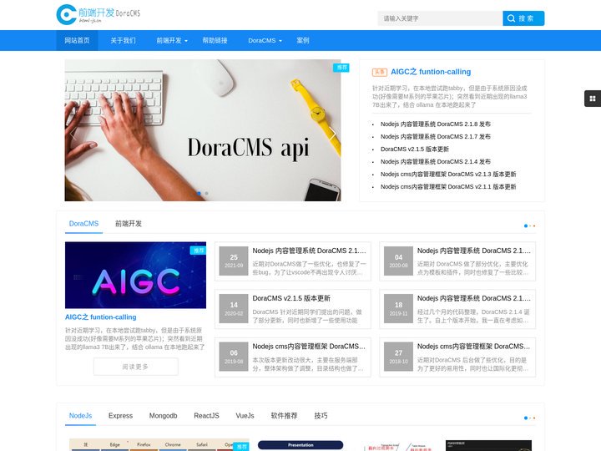
Task: Expand the 前端开发 nav dropdown
Action: click(x=172, y=40)
